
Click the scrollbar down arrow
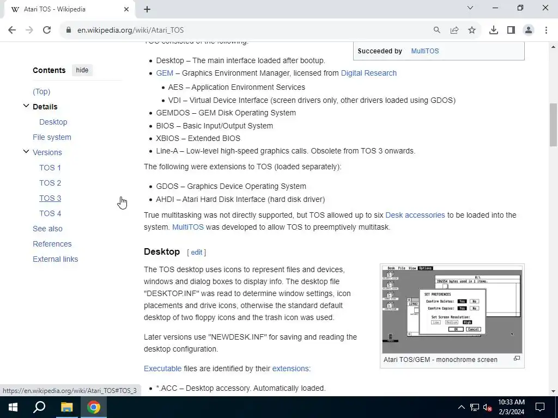(554, 391)
